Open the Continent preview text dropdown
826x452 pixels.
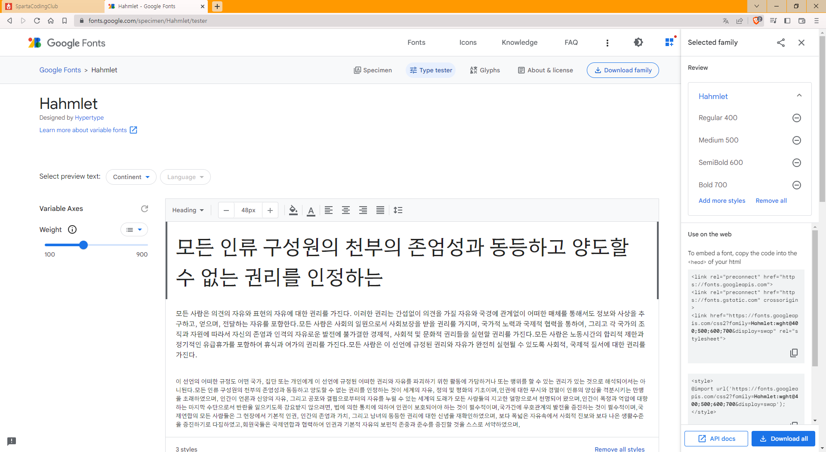[131, 177]
